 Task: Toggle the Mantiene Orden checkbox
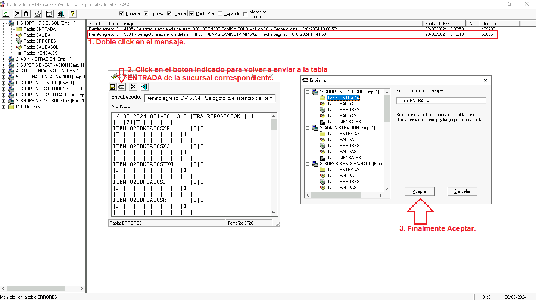click(245, 14)
